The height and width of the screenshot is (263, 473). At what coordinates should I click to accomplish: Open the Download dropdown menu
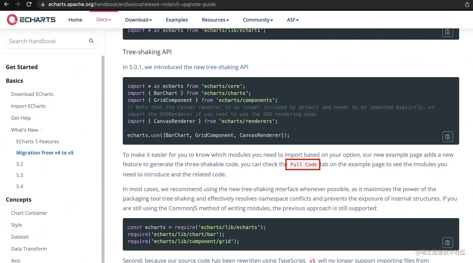(x=138, y=20)
